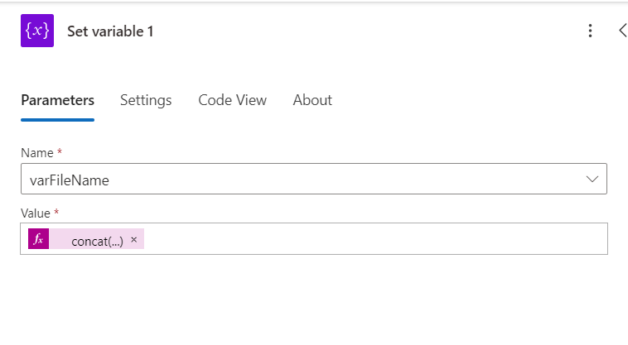This screenshot has height=345, width=628.
Task: Click empty space in the Value field
Action: point(373,239)
